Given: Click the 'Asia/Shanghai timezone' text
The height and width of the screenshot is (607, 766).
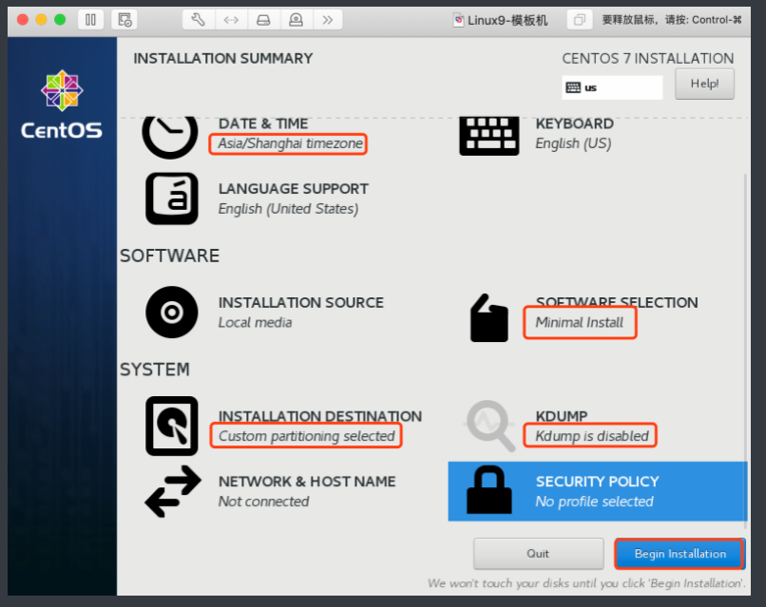Looking at the screenshot, I should pos(290,143).
